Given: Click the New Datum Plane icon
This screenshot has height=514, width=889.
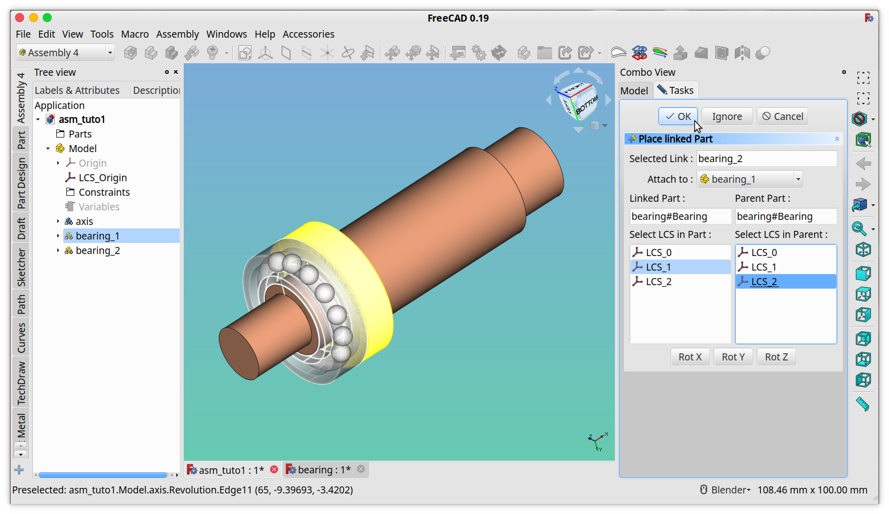Looking at the screenshot, I should click(x=286, y=53).
